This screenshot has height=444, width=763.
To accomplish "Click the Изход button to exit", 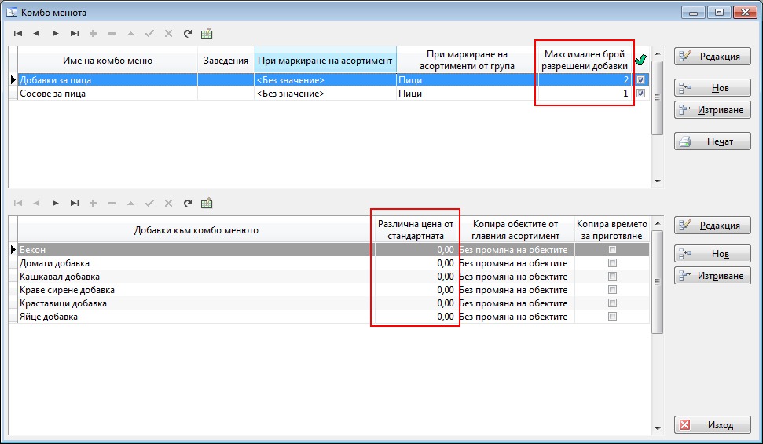I will (712, 425).
